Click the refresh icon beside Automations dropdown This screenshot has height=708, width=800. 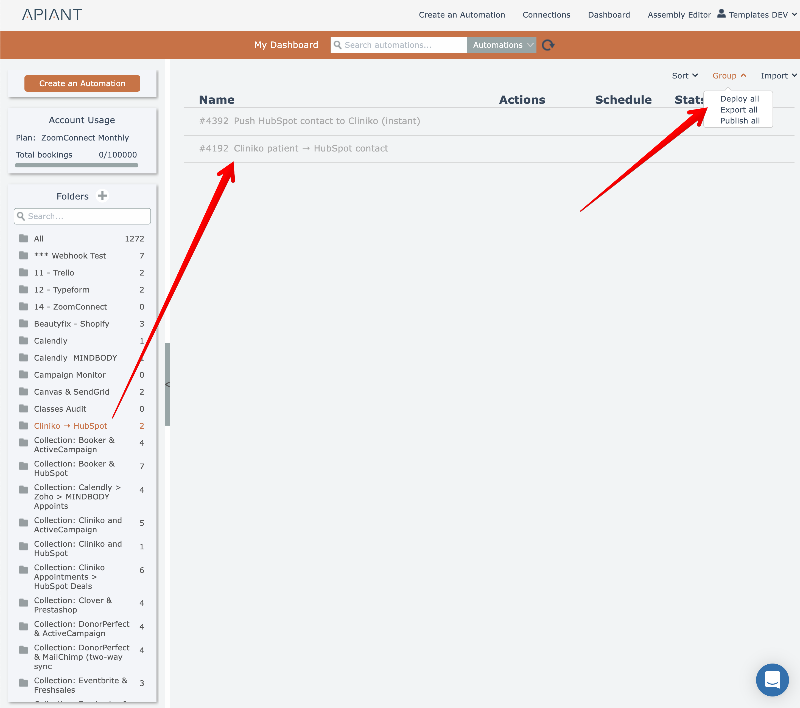(x=548, y=45)
